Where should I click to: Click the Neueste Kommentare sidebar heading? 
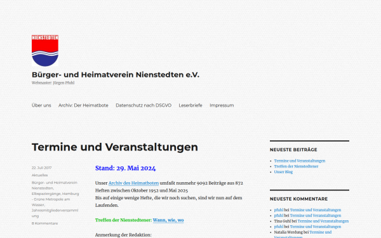[x=298, y=199]
